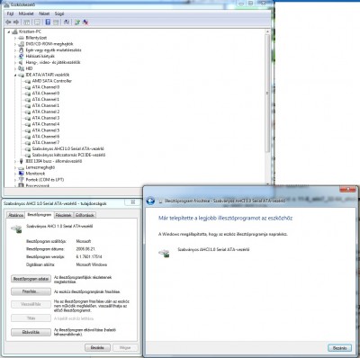Click the Hang-, videó- speaker icon
This screenshot has width=360, height=358.
(x=21, y=62)
